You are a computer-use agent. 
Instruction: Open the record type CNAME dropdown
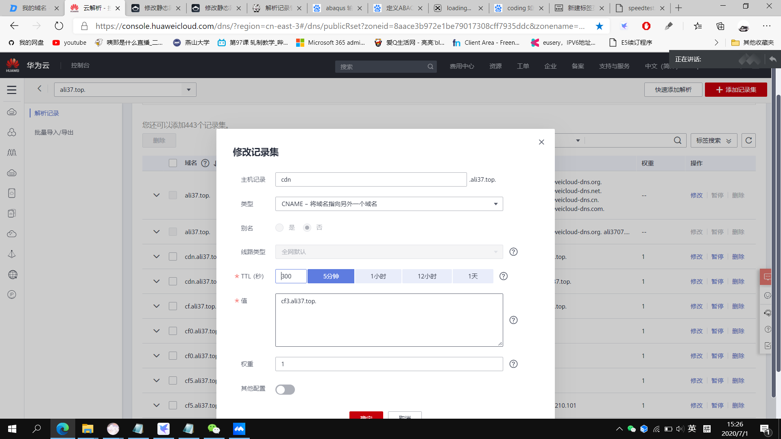[x=389, y=204]
